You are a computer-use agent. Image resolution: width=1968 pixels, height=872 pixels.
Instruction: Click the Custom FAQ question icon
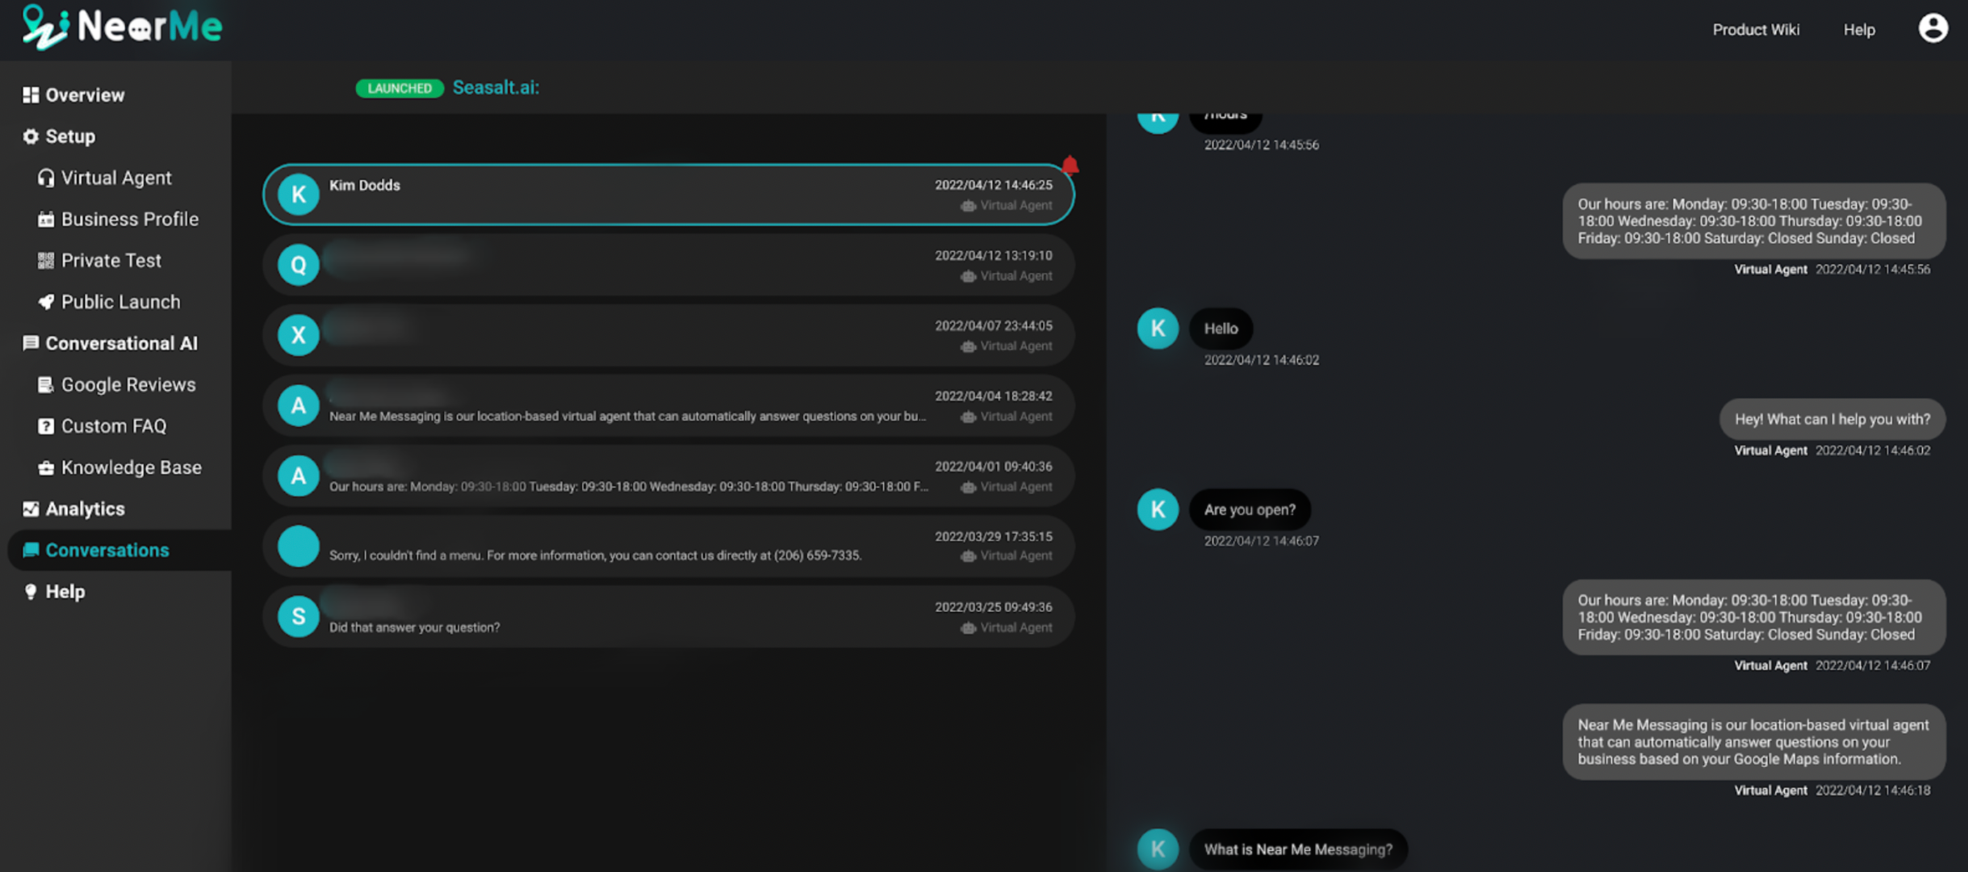point(46,426)
